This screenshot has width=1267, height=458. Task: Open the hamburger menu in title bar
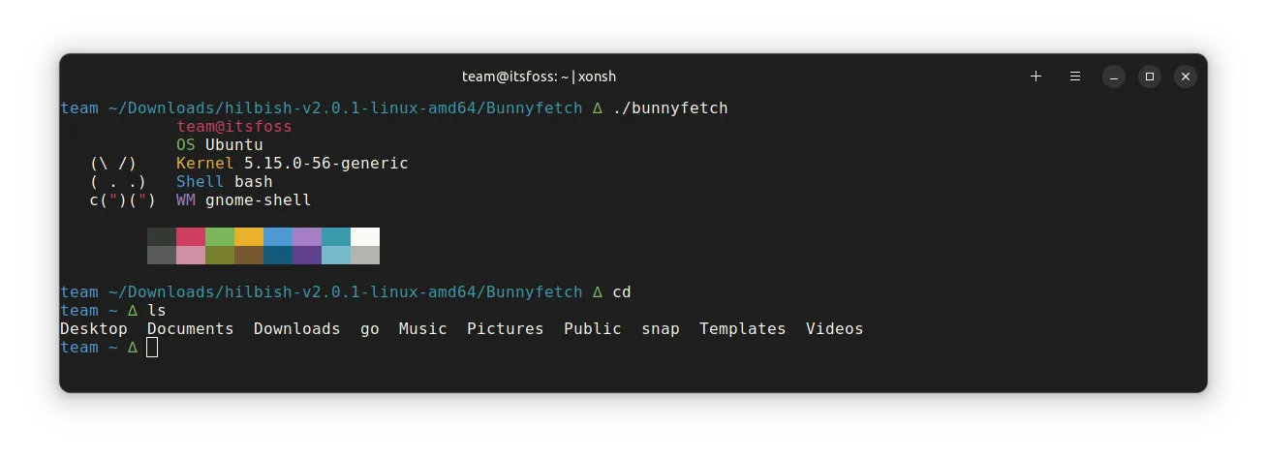(x=1074, y=76)
